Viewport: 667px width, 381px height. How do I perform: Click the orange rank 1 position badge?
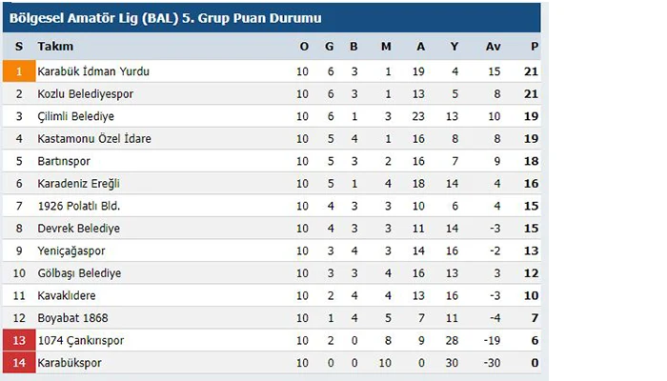pyautogui.click(x=19, y=71)
